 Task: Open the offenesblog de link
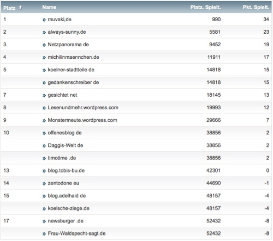[x=64, y=133]
